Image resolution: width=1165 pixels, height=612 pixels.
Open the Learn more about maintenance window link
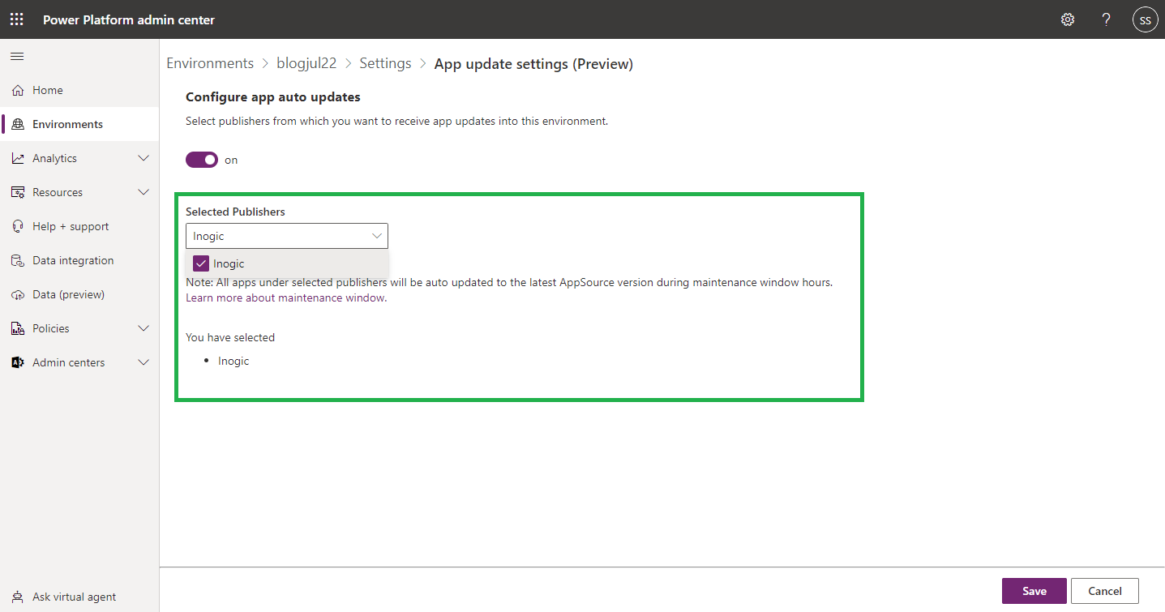pyautogui.click(x=286, y=297)
